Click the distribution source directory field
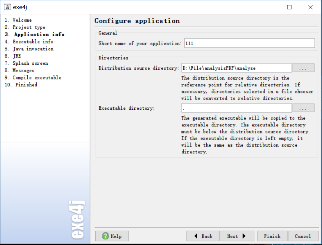The height and width of the screenshot is (245, 322). click(x=236, y=68)
